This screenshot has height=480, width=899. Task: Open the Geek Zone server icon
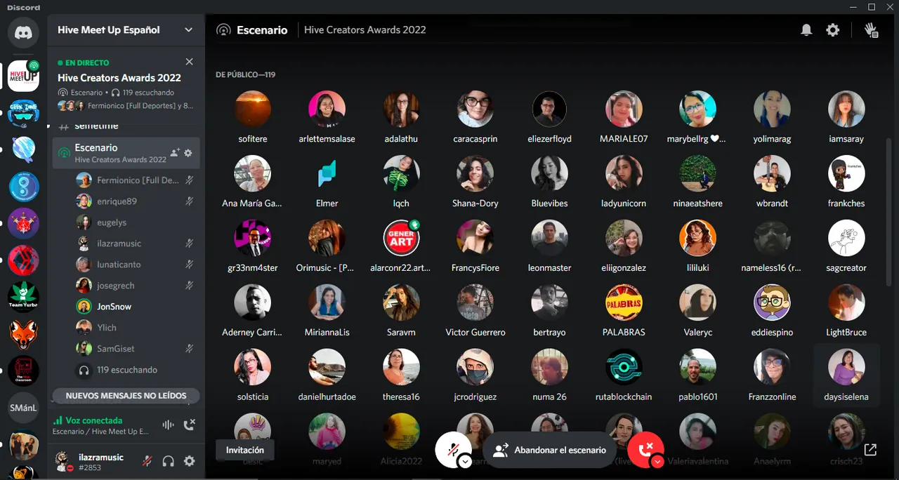coord(23,112)
